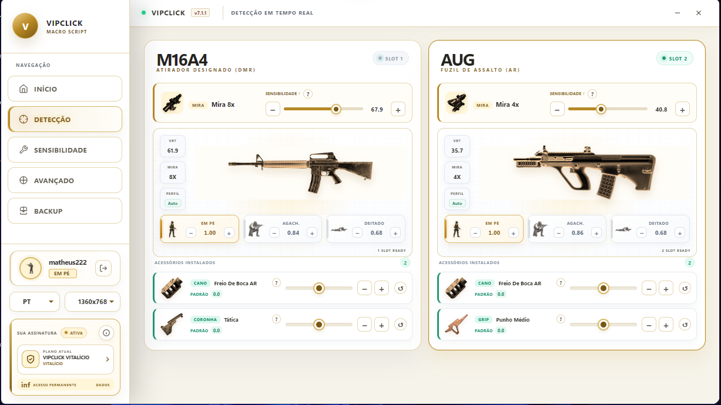
Task: Increase AUG Agach. value 0.86
Action: click(x=596, y=233)
